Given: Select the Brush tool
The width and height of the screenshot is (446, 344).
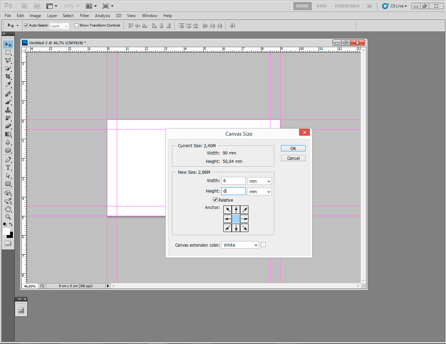Looking at the screenshot, I should pos(8,102).
